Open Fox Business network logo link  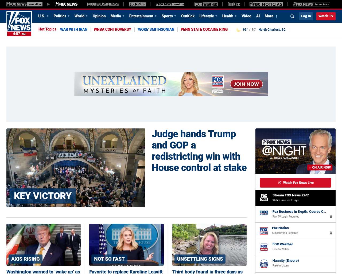(103, 4)
